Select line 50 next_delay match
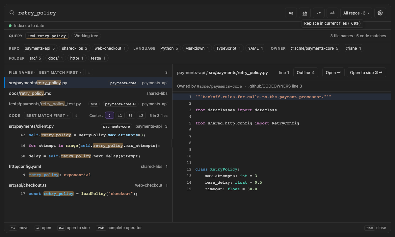395x237 pixels. 88,156
